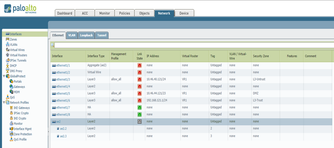Open the ACC tab

click(85, 13)
